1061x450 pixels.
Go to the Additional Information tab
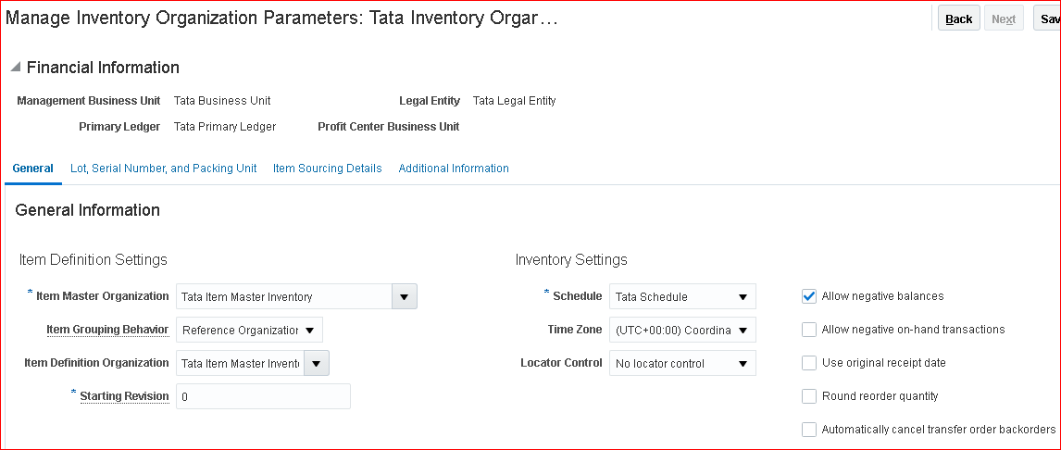454,169
